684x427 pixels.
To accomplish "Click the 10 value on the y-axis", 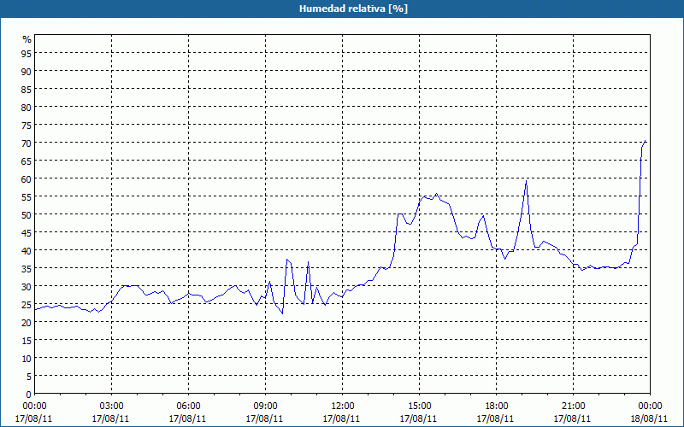I will [x=27, y=359].
